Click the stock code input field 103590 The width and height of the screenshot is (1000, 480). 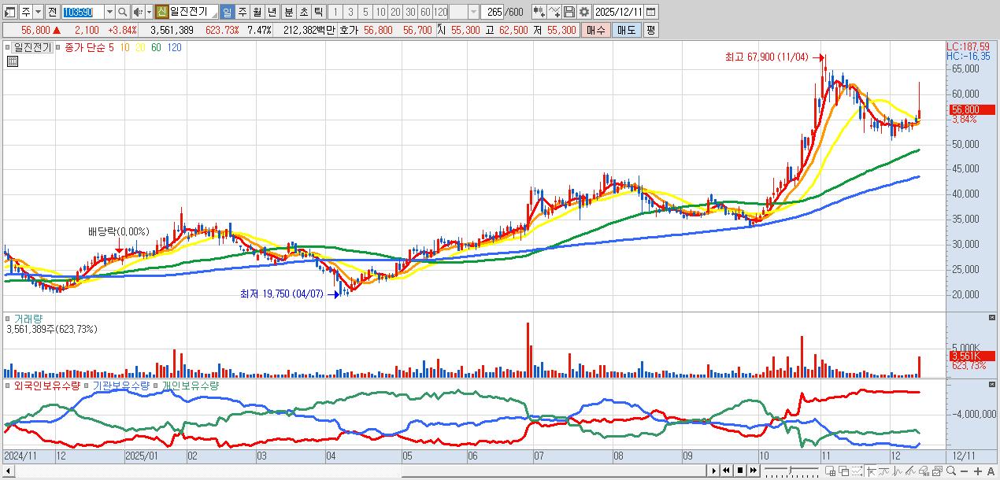pos(83,12)
